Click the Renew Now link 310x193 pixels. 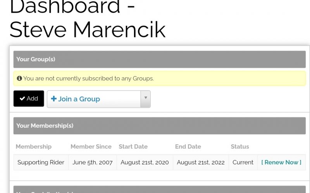click(281, 163)
